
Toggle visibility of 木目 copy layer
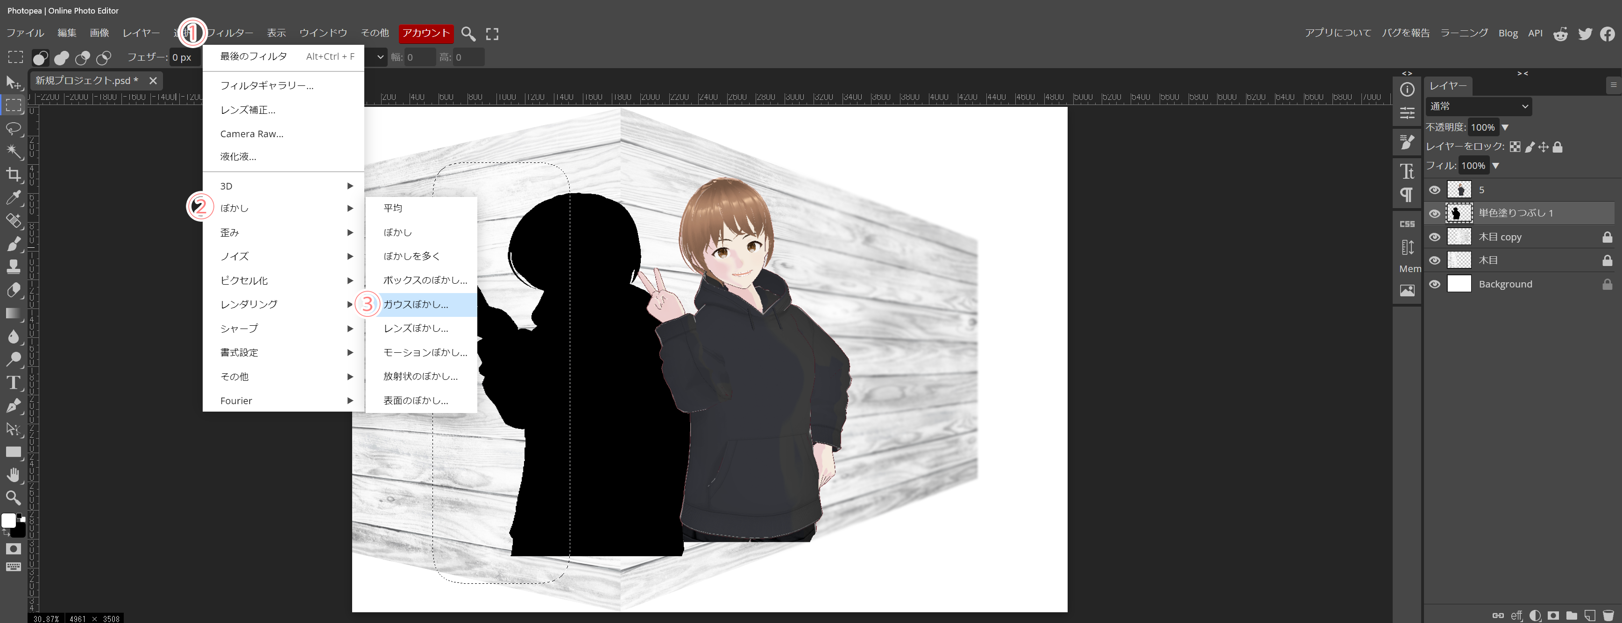pyautogui.click(x=1434, y=237)
